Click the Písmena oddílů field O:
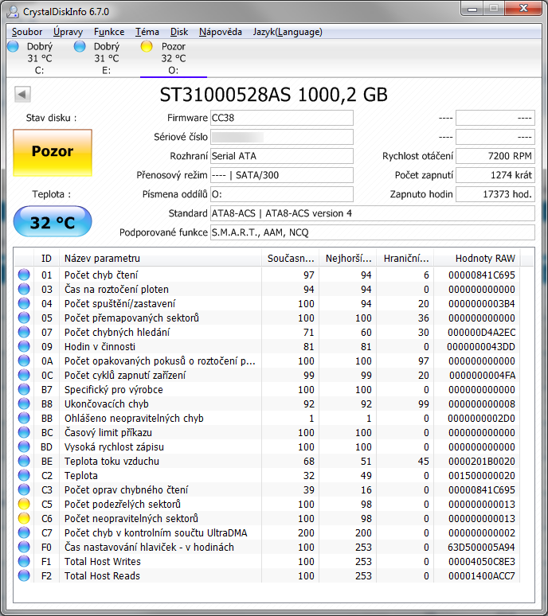Viewport: 548px width, 616px height. click(281, 194)
